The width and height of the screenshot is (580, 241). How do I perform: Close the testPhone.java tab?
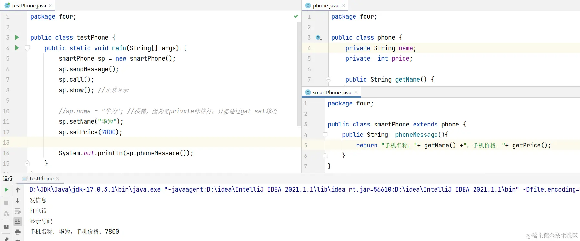click(x=51, y=5)
